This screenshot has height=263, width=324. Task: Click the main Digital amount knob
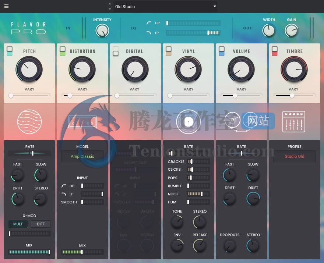pos(135,70)
